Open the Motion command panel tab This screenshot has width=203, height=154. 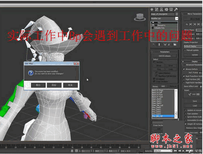167,10
